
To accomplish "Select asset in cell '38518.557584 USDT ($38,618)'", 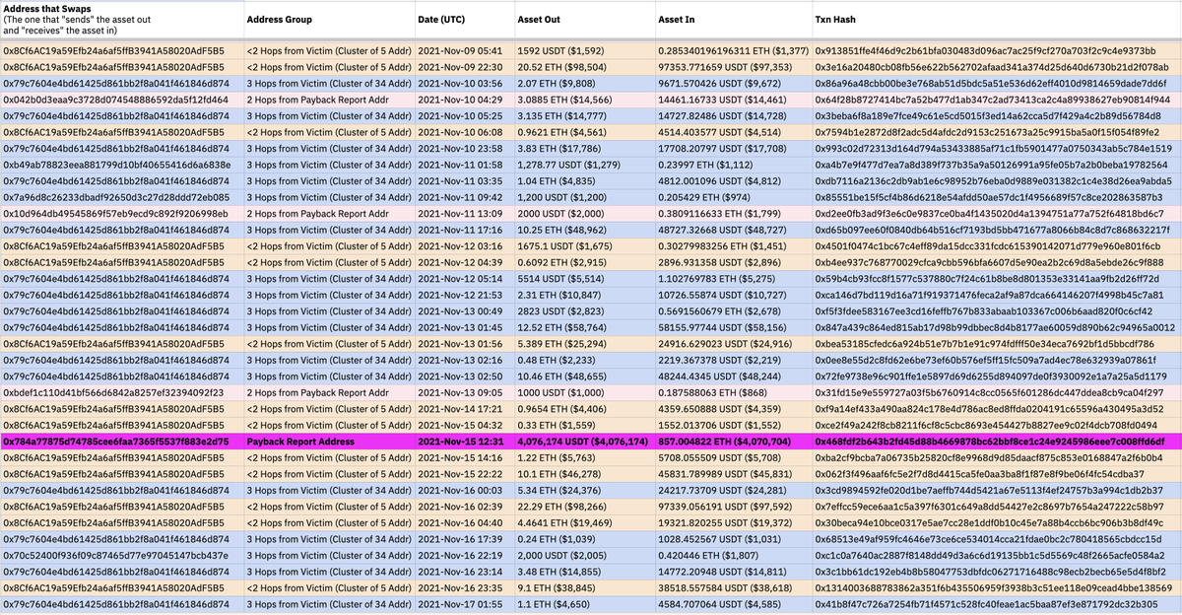I will 733,587.
